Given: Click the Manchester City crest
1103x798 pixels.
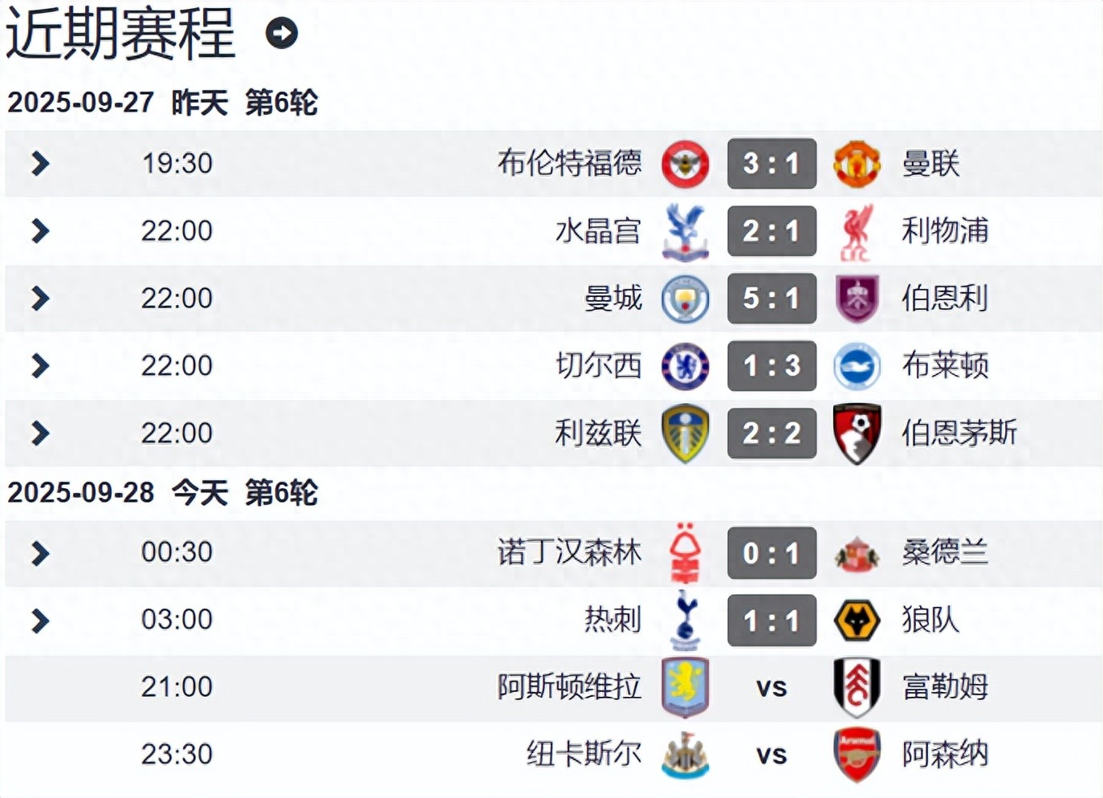Looking at the screenshot, I should (685, 299).
